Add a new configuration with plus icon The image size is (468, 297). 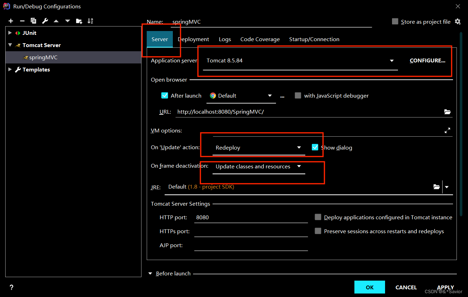point(11,21)
